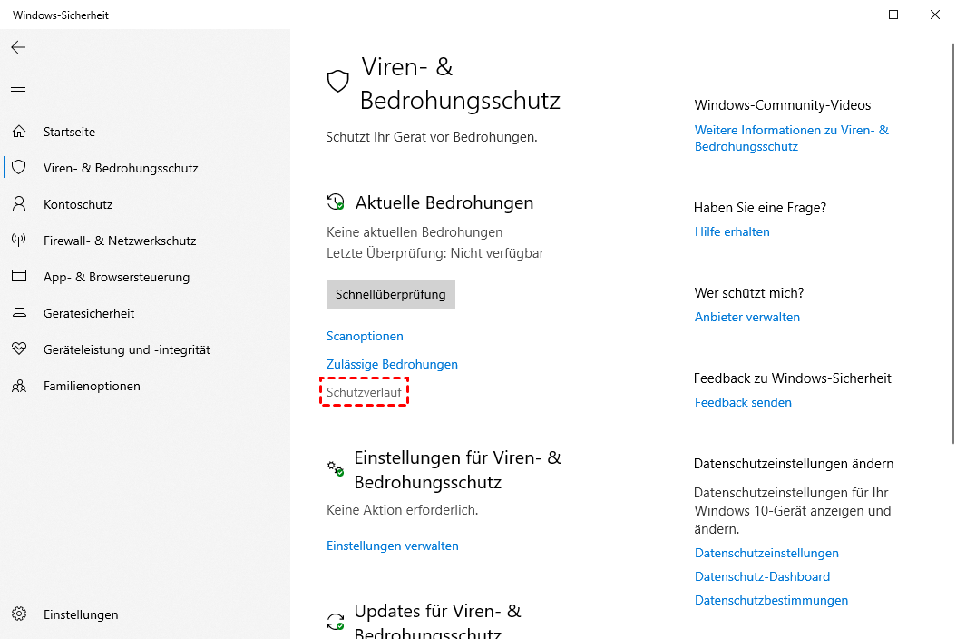Open Anbieter verwalten link
The width and height of the screenshot is (956, 639).
coord(746,317)
